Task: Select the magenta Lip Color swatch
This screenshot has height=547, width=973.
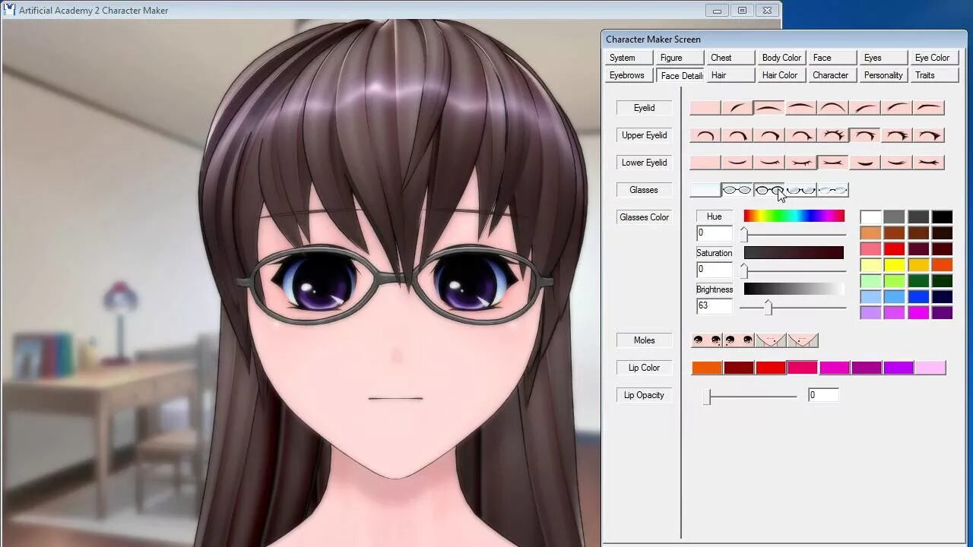Action: point(834,368)
